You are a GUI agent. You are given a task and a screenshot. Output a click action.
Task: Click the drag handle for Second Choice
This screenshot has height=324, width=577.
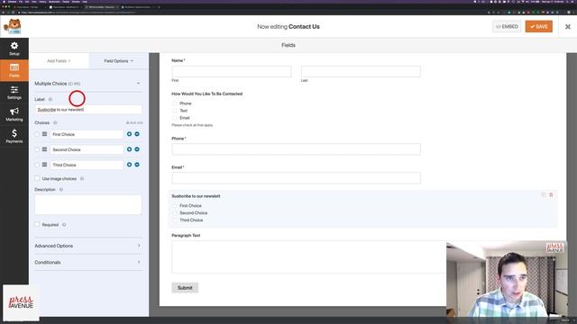coord(44,149)
